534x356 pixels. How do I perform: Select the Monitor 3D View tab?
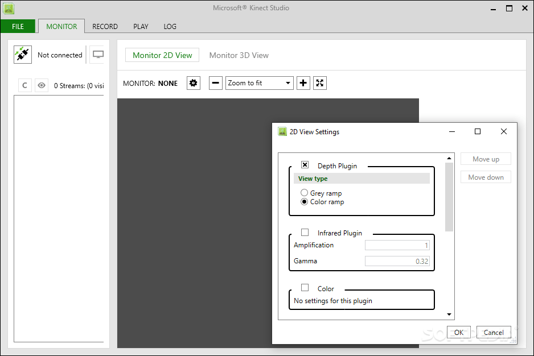(239, 55)
